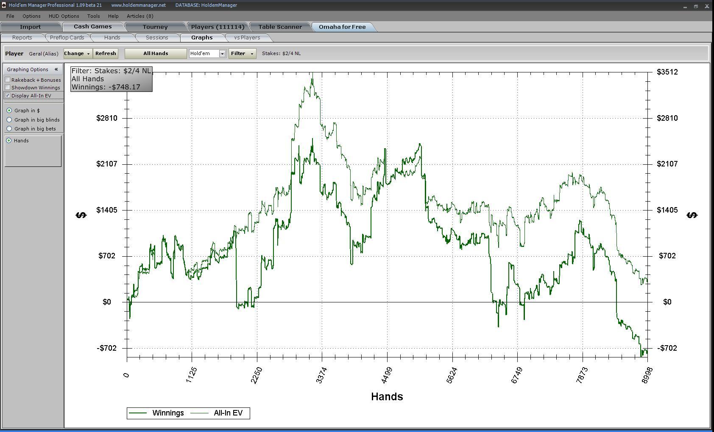The height and width of the screenshot is (432, 714).
Task: Open the HUD Options menu
Action: coord(64,16)
